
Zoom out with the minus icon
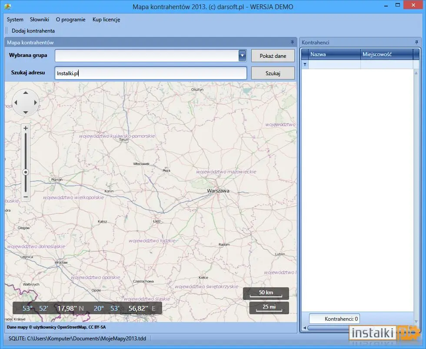26,197
